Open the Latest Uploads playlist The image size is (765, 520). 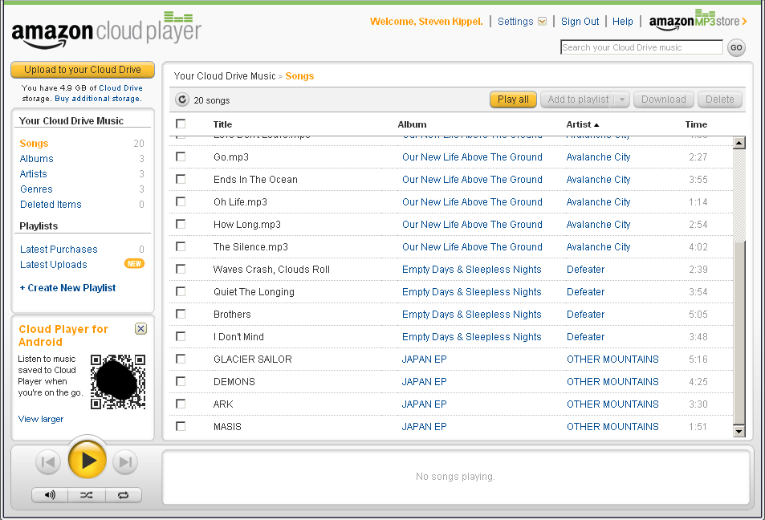(53, 264)
